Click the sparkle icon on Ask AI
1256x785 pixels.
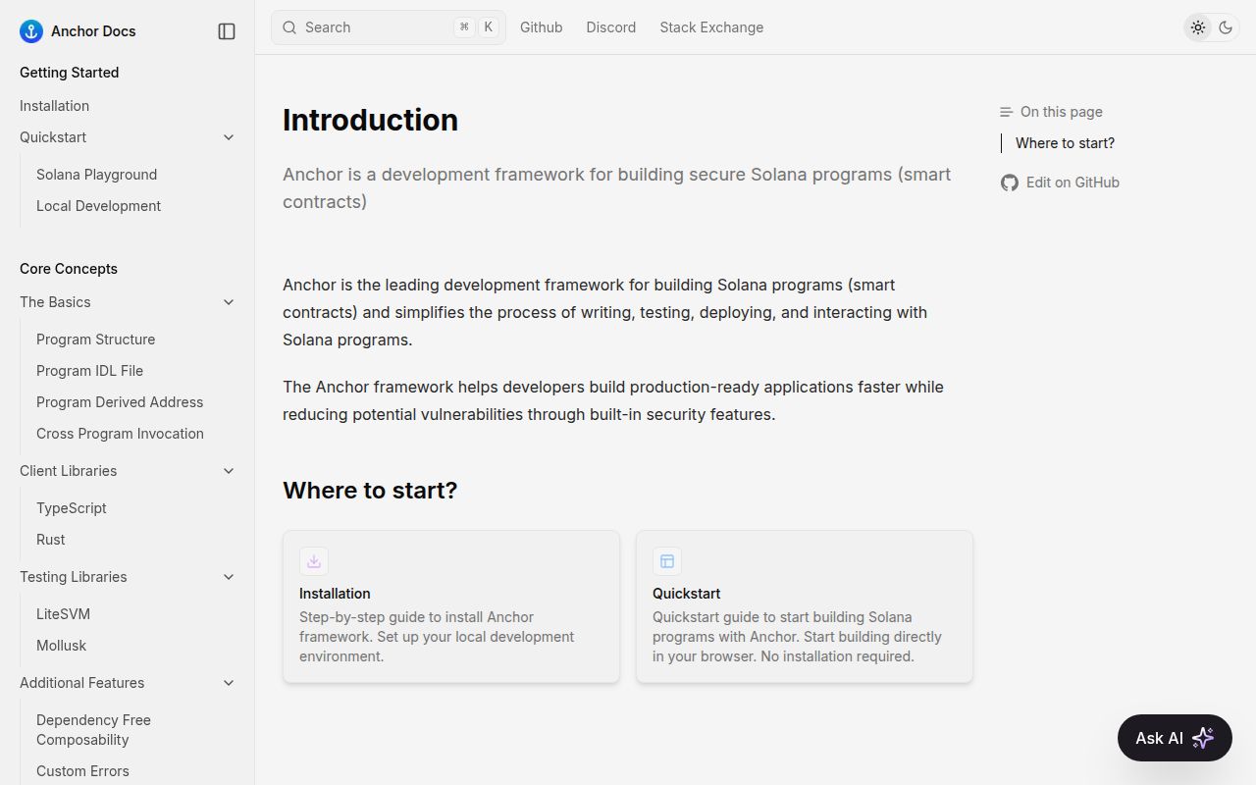(1203, 738)
